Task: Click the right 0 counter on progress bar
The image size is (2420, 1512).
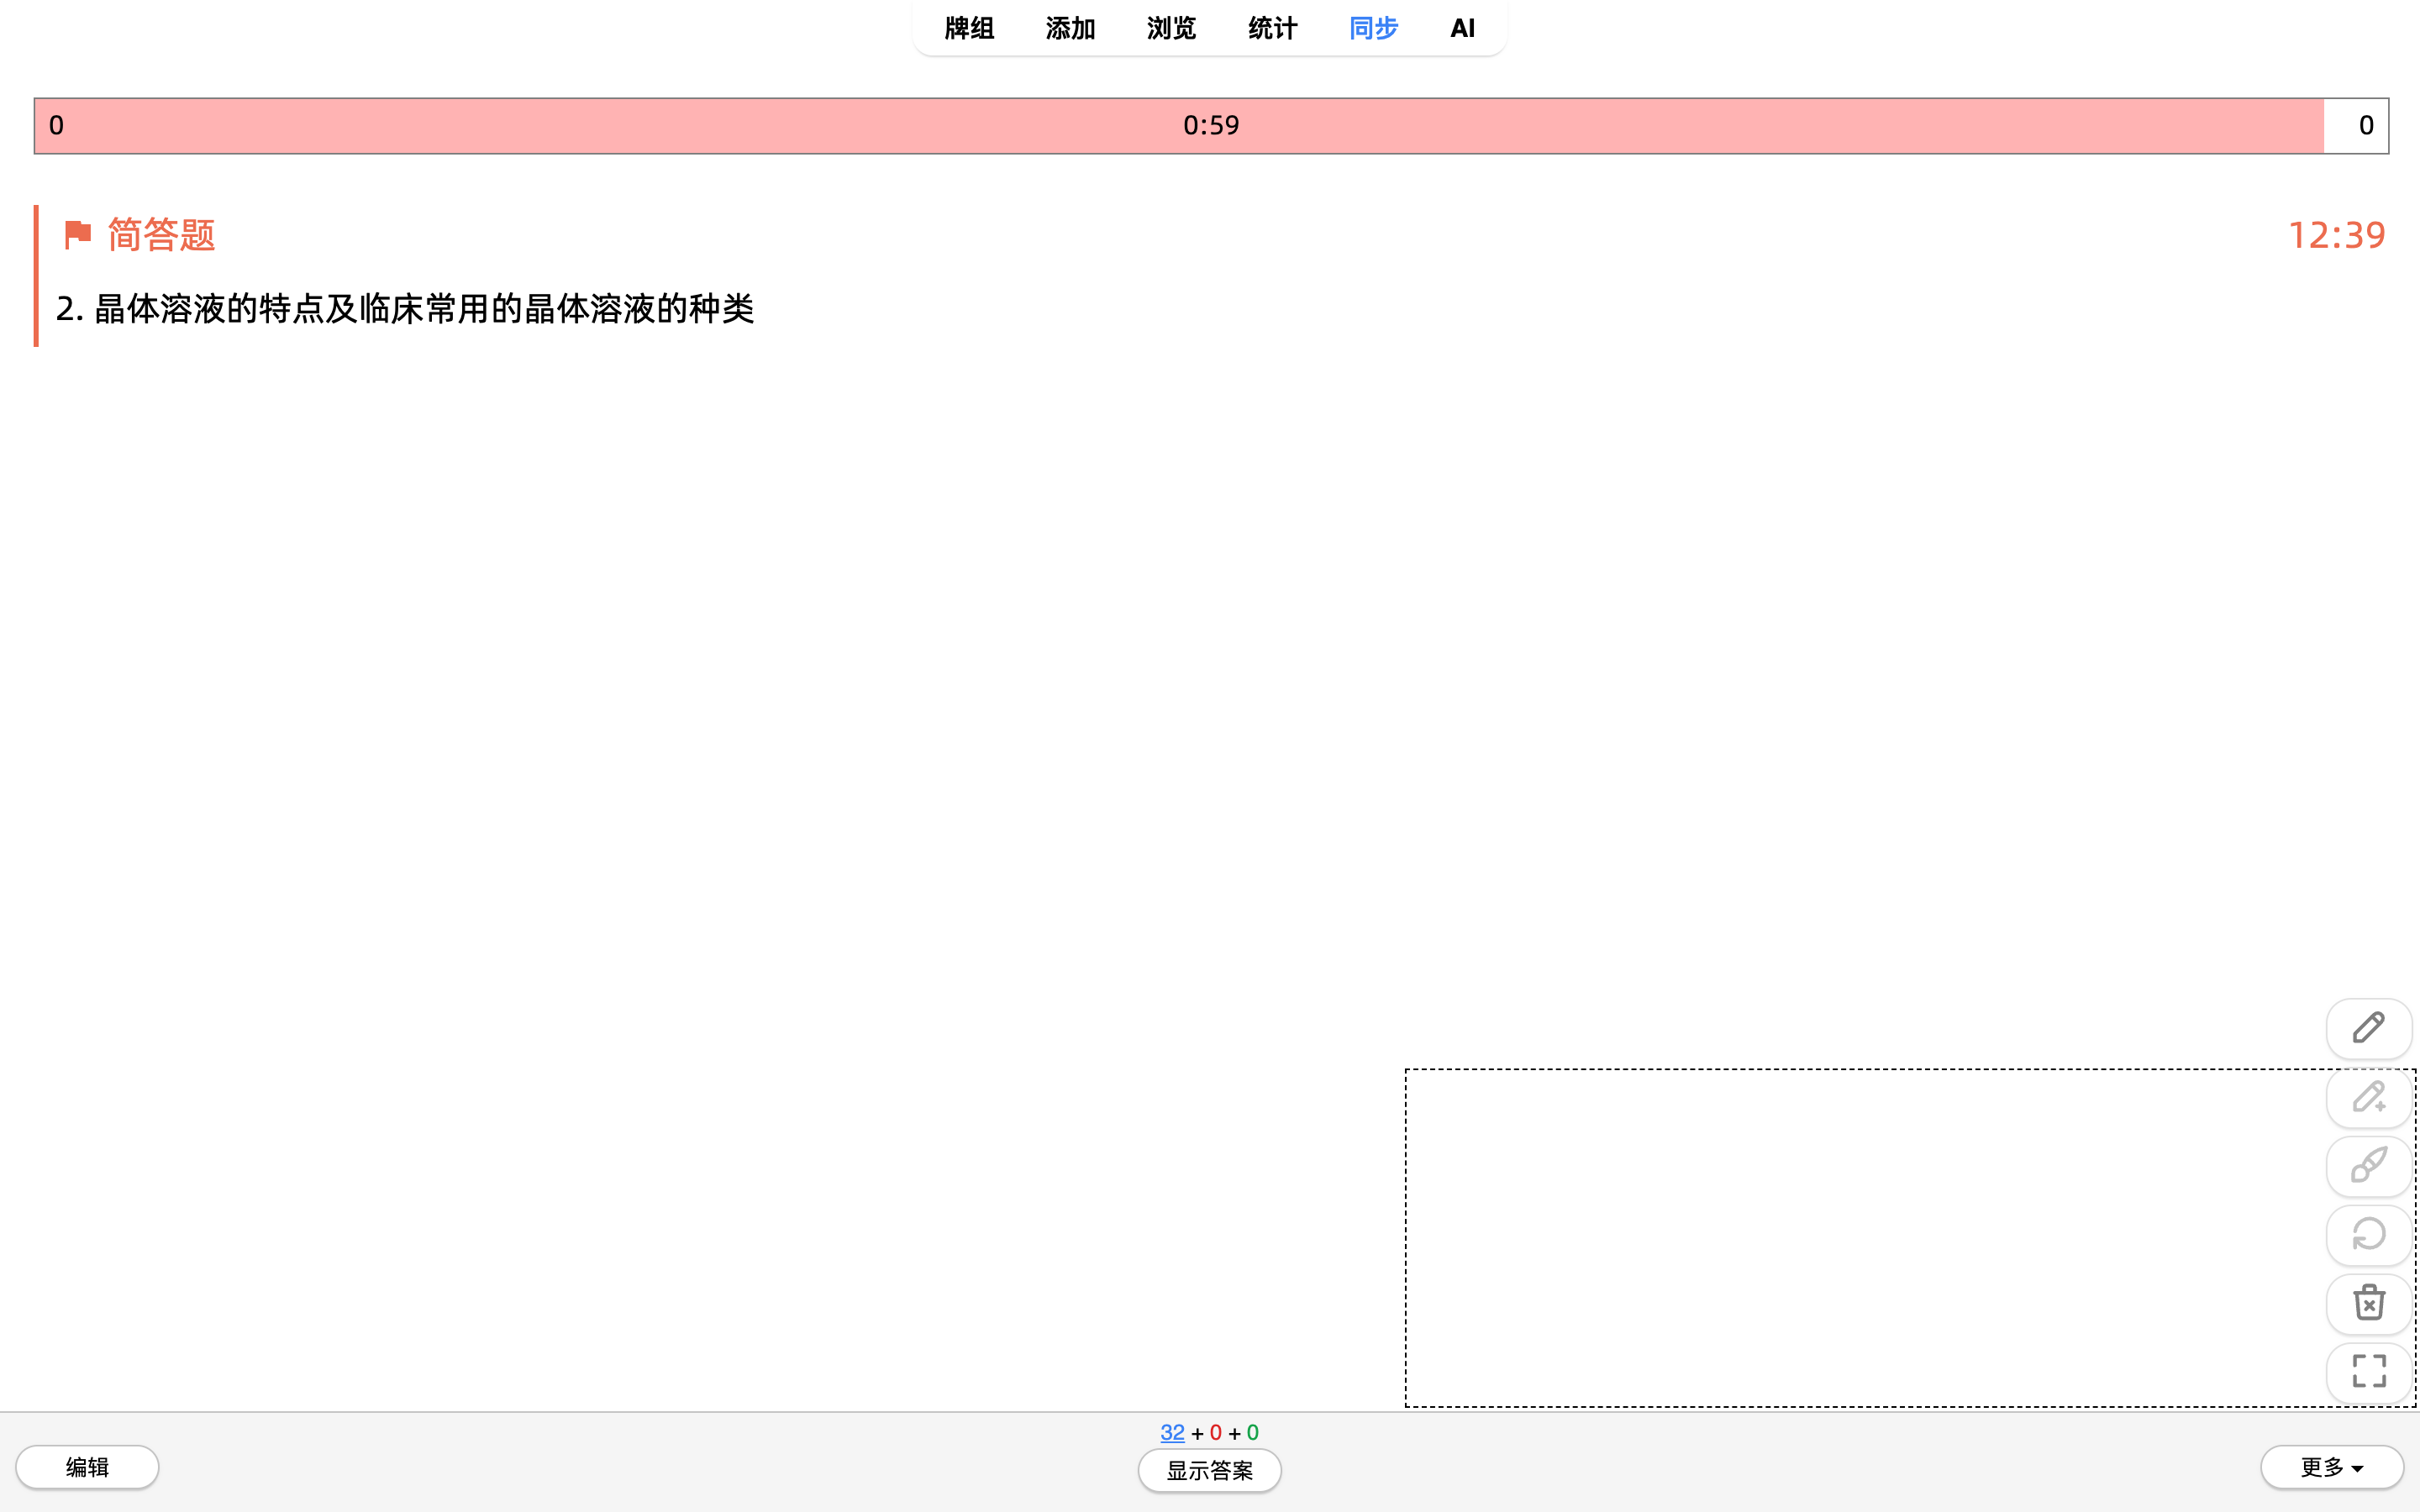Action: (x=2365, y=126)
